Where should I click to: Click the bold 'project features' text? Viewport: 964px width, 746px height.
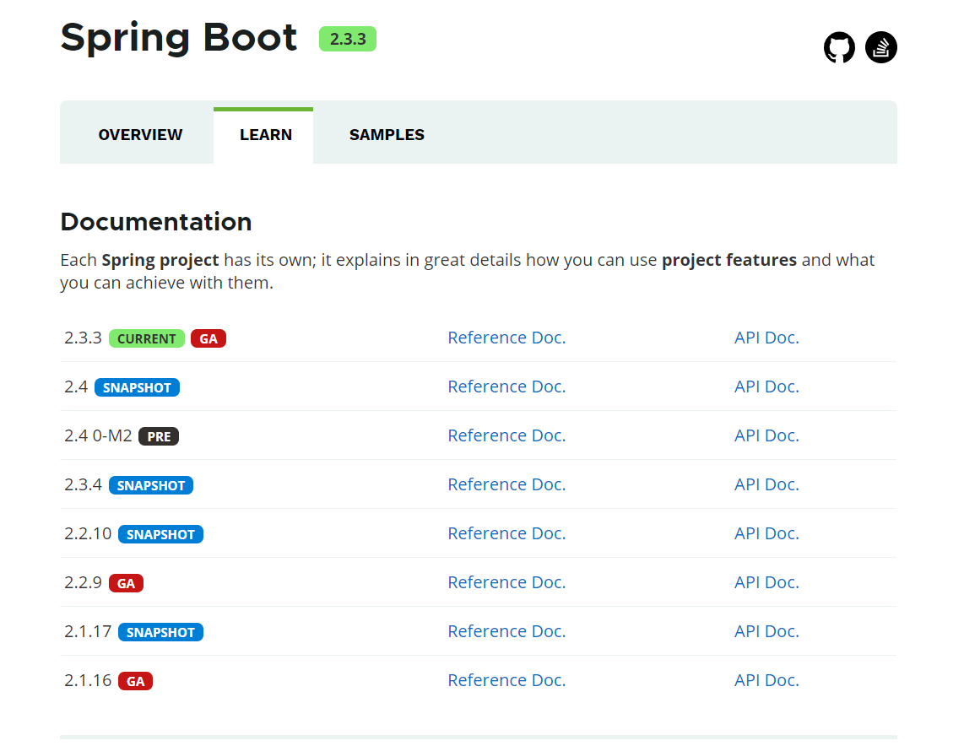729,261
